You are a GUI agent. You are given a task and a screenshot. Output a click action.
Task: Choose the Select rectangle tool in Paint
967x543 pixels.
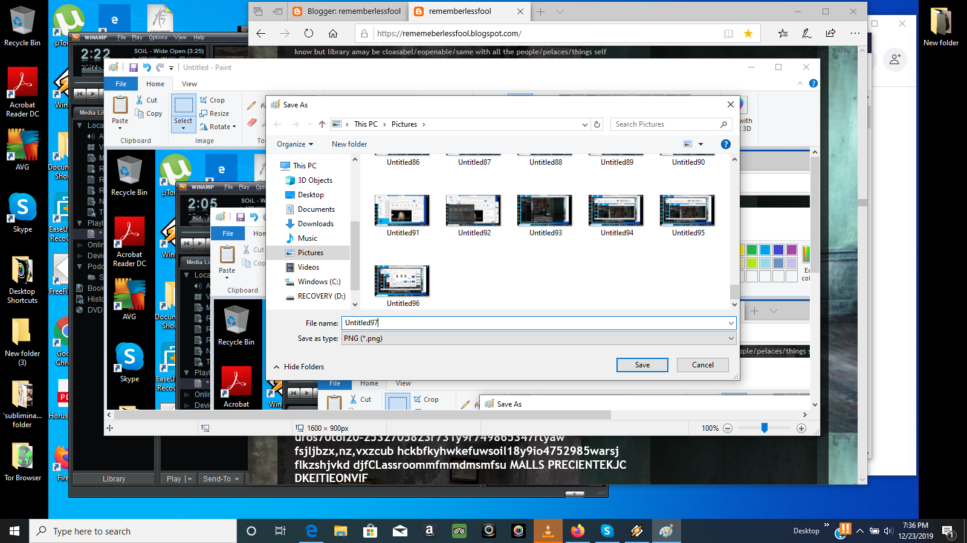pyautogui.click(x=183, y=112)
